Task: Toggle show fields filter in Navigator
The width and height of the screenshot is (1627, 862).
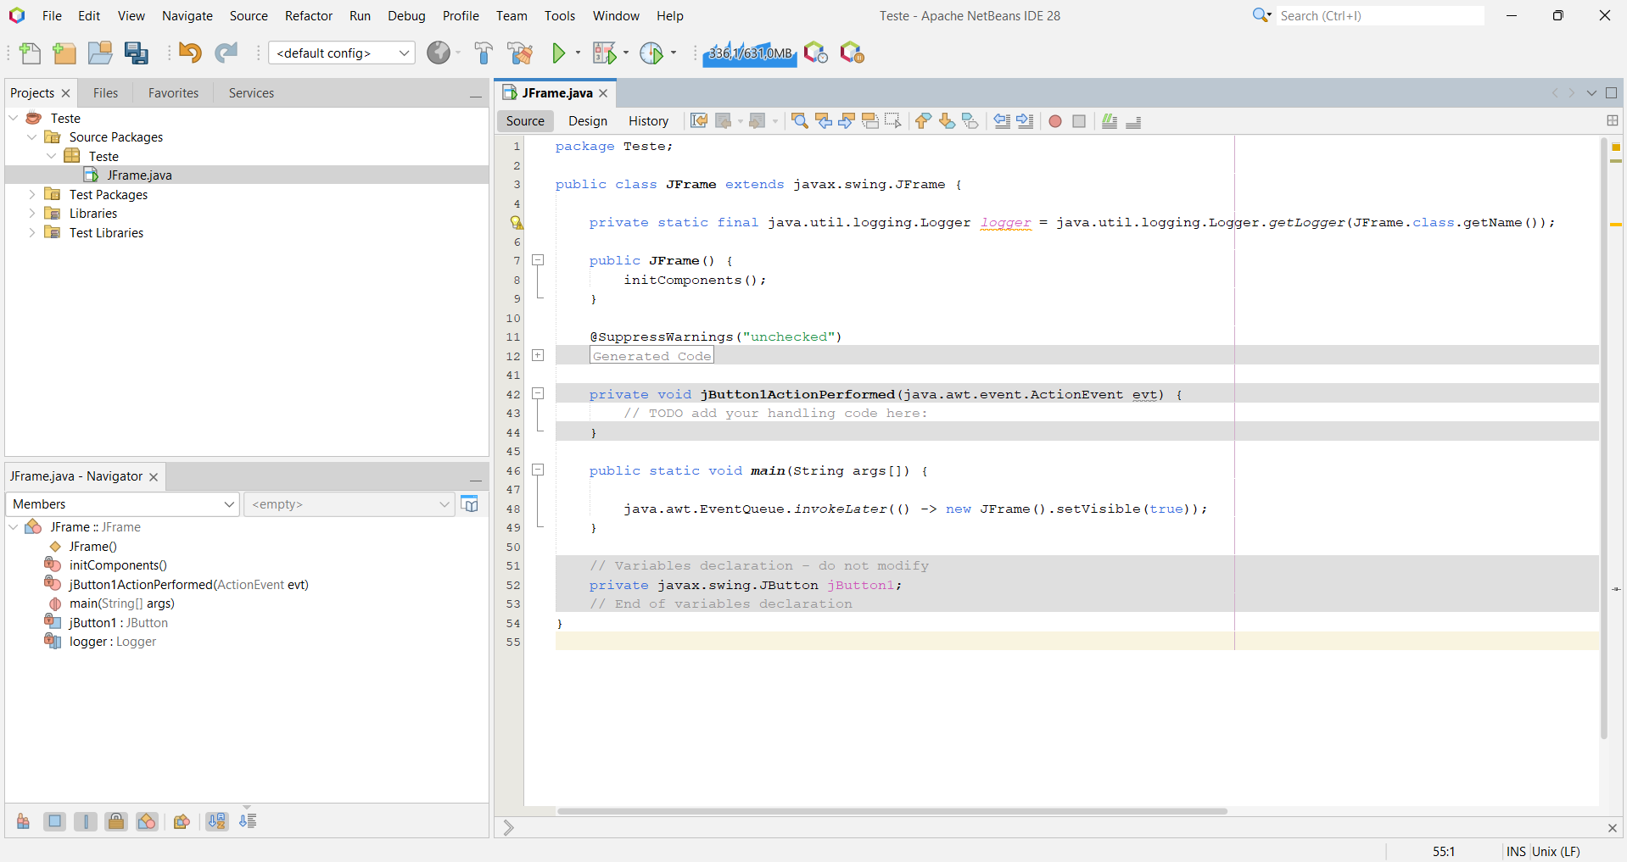Action: (54, 821)
